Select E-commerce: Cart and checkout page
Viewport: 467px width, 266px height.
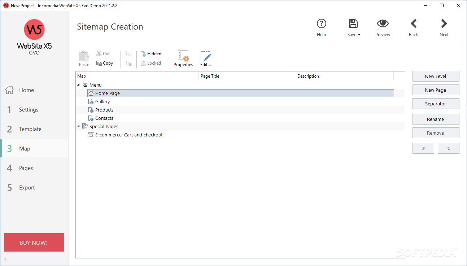[129, 135]
